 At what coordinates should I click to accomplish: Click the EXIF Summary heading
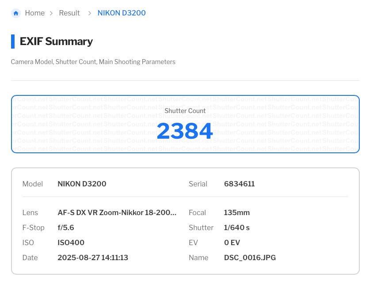56,42
